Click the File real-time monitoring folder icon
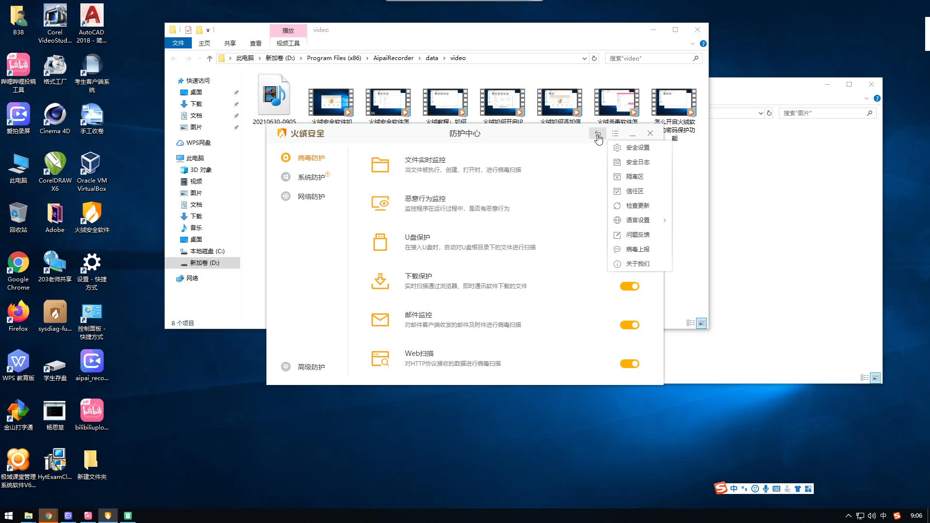Image resolution: width=930 pixels, height=523 pixels. coord(380,165)
